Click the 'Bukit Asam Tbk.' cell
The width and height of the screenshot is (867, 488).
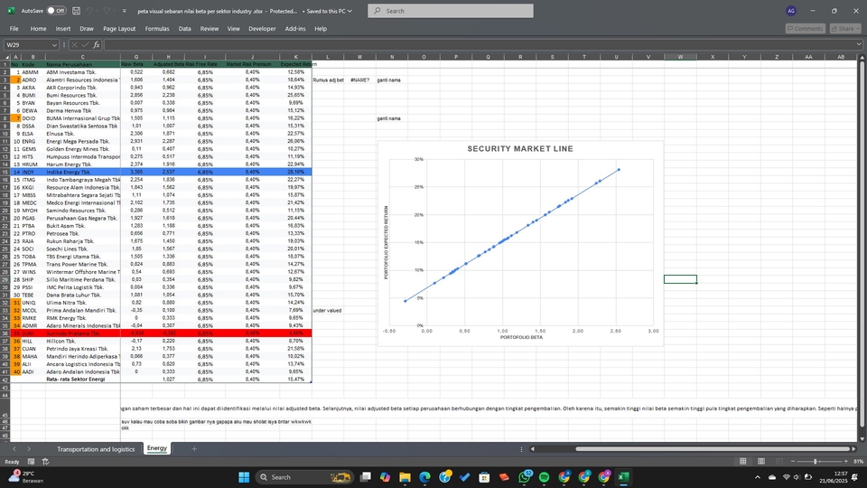pos(82,226)
